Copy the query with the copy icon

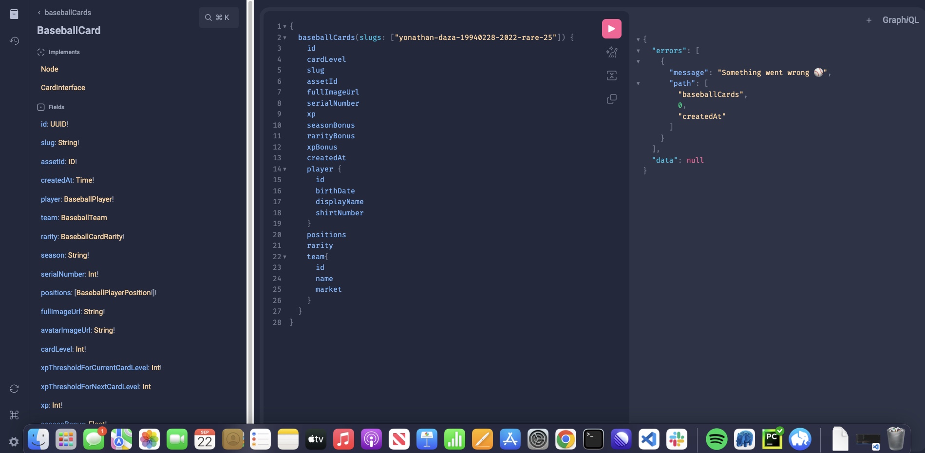coord(612,99)
